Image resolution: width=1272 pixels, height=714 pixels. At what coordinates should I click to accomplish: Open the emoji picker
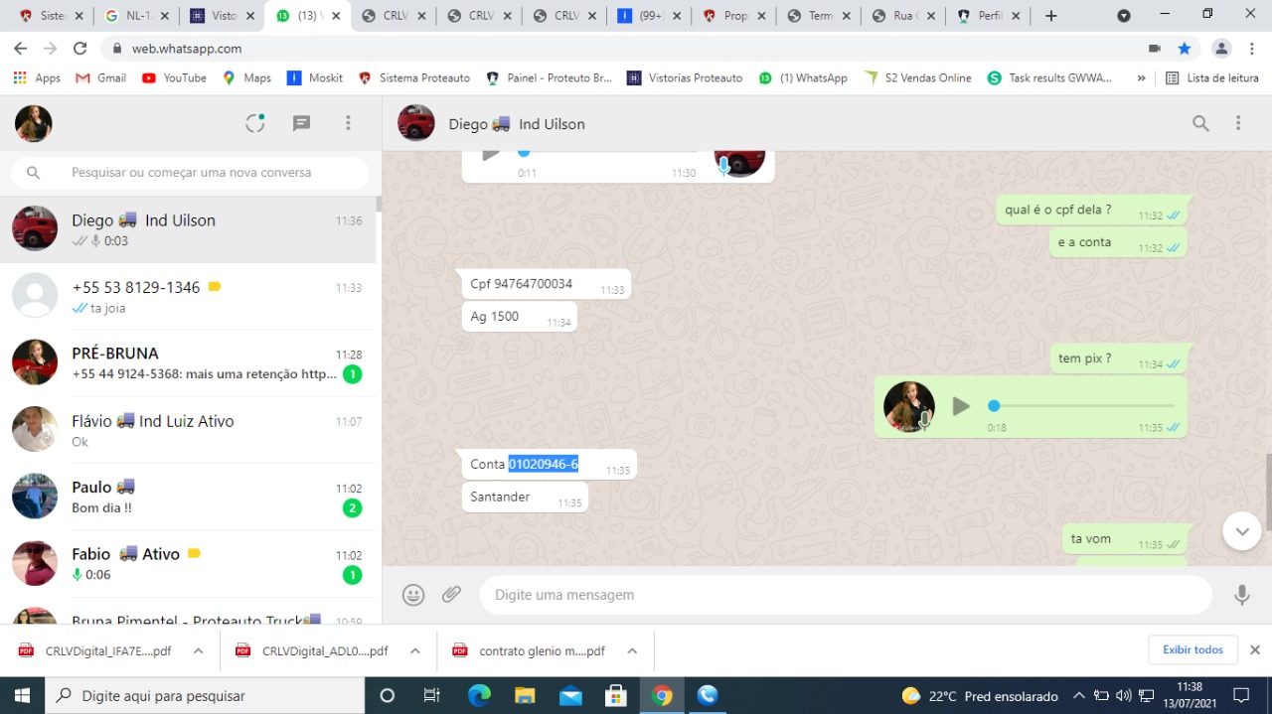[413, 595]
